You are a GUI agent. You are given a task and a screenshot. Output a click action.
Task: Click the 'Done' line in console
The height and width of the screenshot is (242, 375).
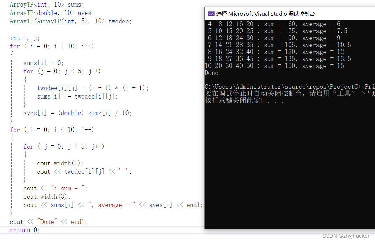(x=212, y=73)
